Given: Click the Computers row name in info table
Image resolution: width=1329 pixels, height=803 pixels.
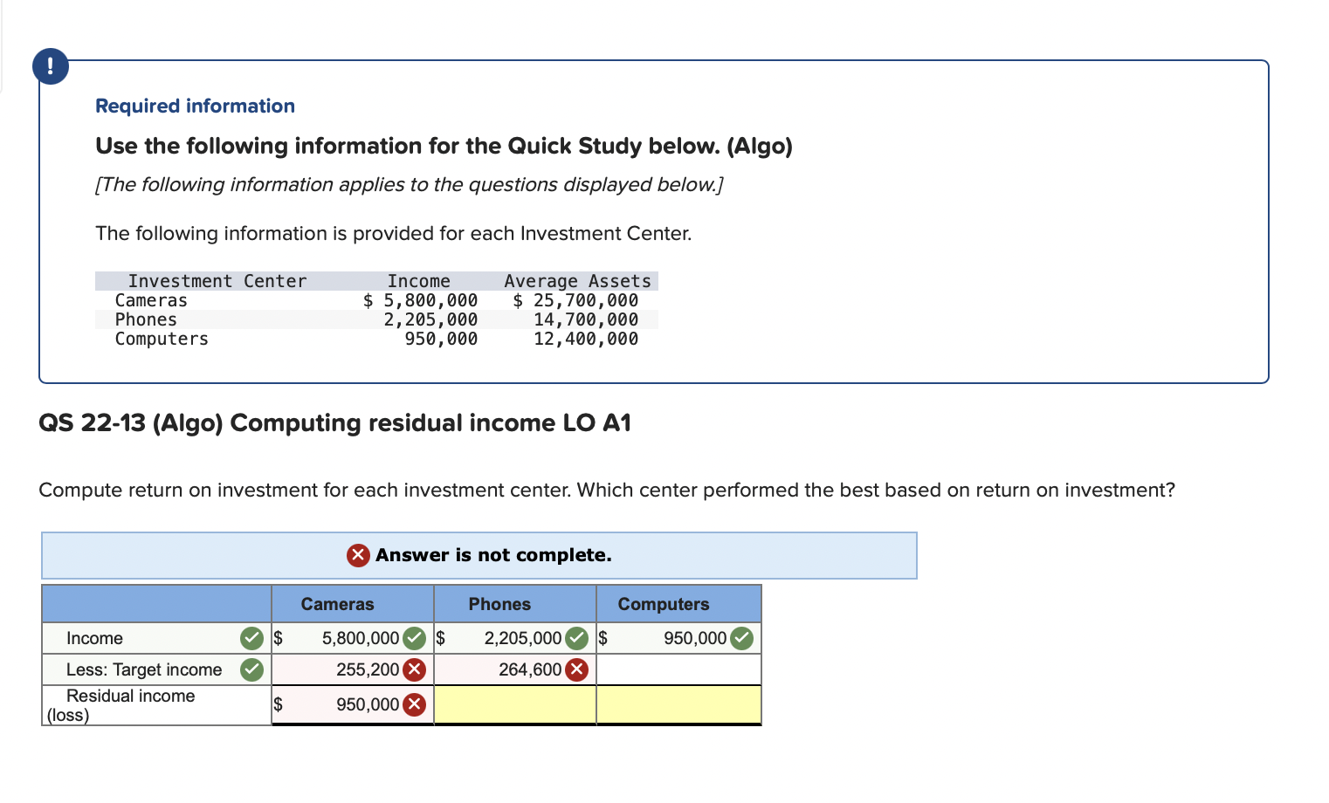Looking at the screenshot, I should [162, 339].
